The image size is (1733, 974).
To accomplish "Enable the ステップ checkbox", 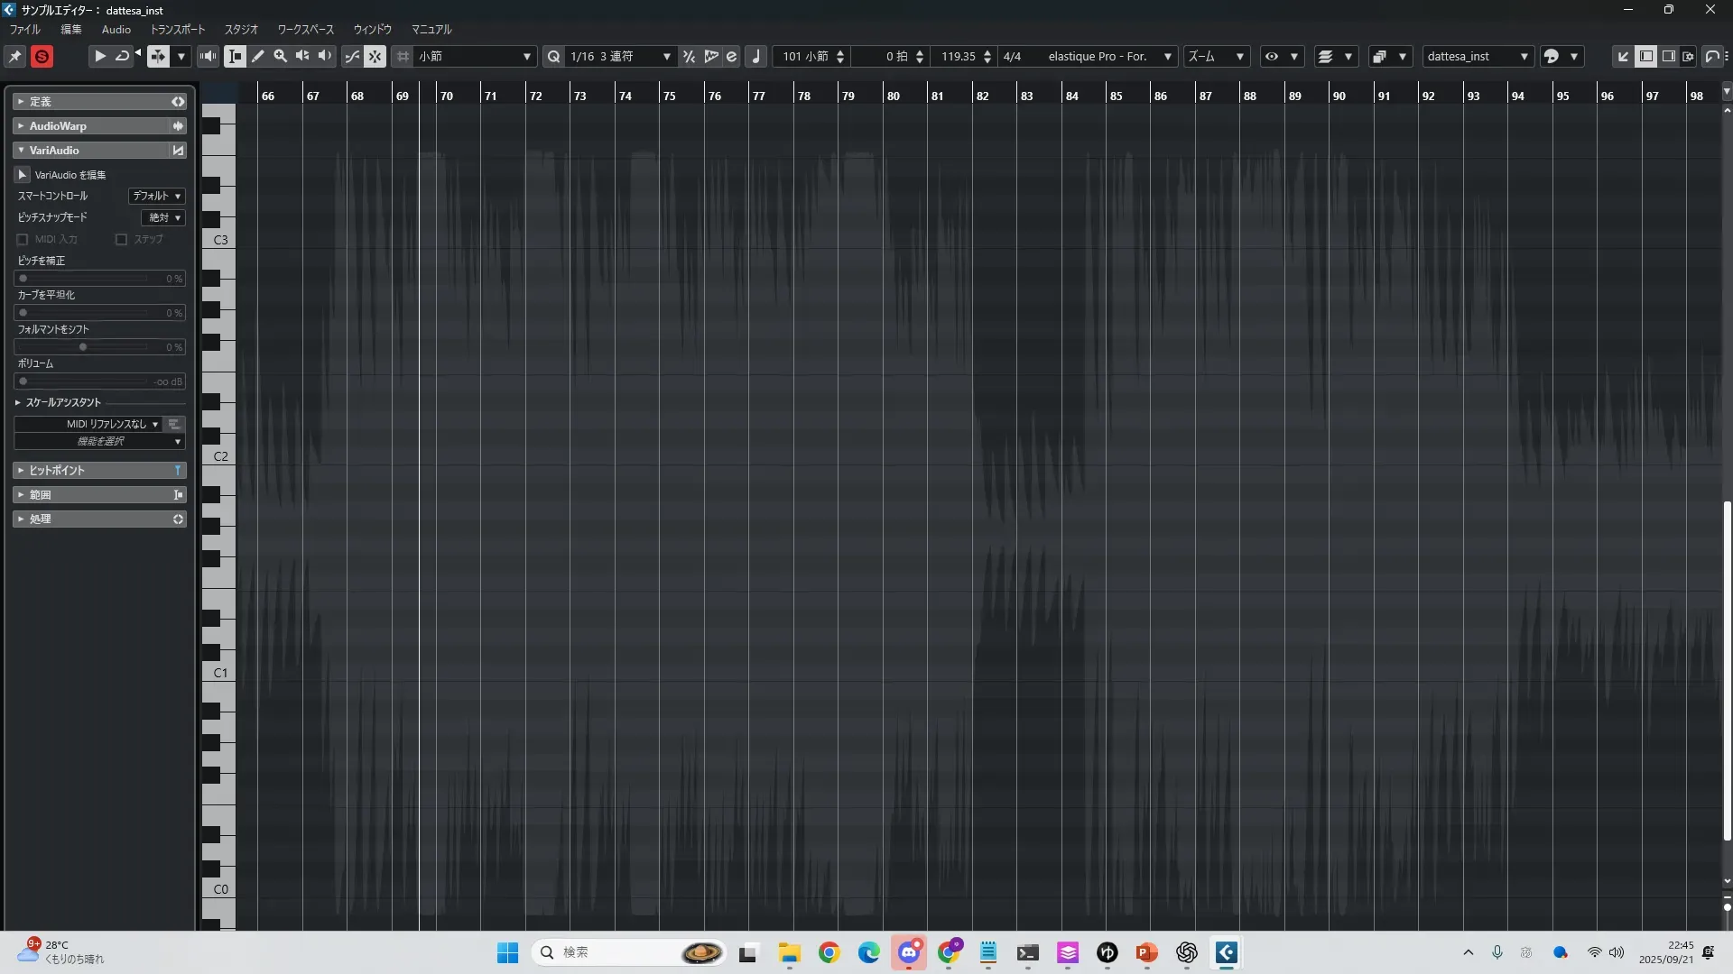I will (x=121, y=240).
